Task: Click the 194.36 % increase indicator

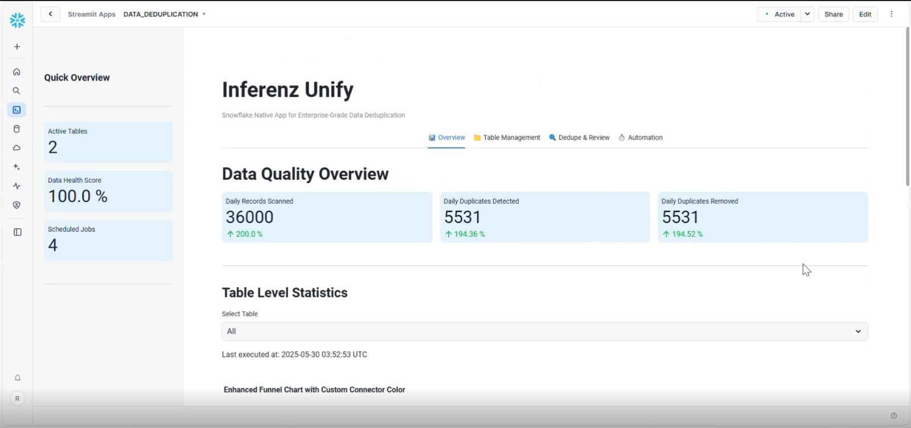Action: point(465,234)
